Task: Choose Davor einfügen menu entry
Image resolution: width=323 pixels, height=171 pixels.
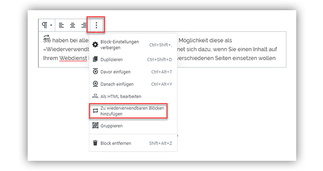Action: coord(133,72)
